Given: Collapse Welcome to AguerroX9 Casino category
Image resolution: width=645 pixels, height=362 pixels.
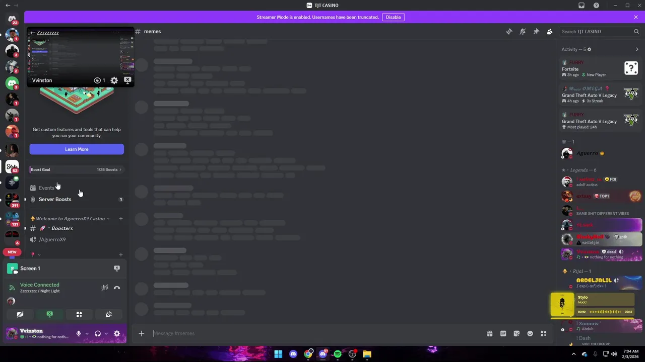Looking at the screenshot, I should pos(70,219).
